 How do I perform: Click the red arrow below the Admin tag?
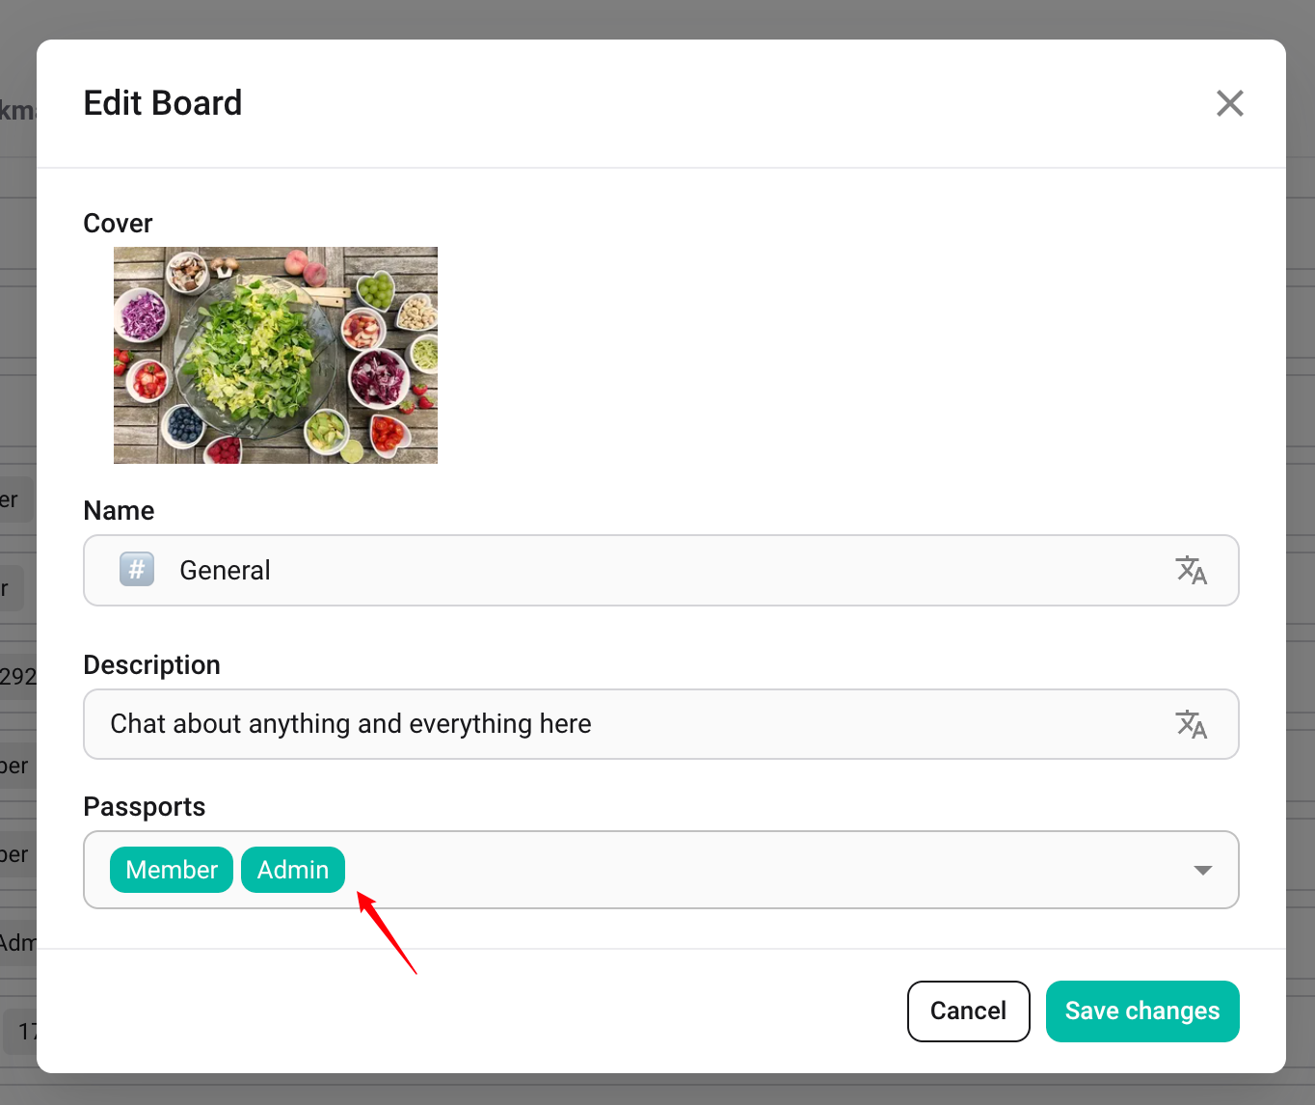click(387, 933)
